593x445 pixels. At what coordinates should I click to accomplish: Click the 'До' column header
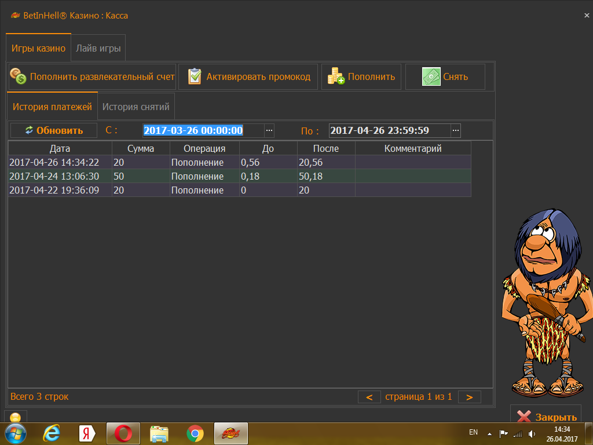pos(268,148)
